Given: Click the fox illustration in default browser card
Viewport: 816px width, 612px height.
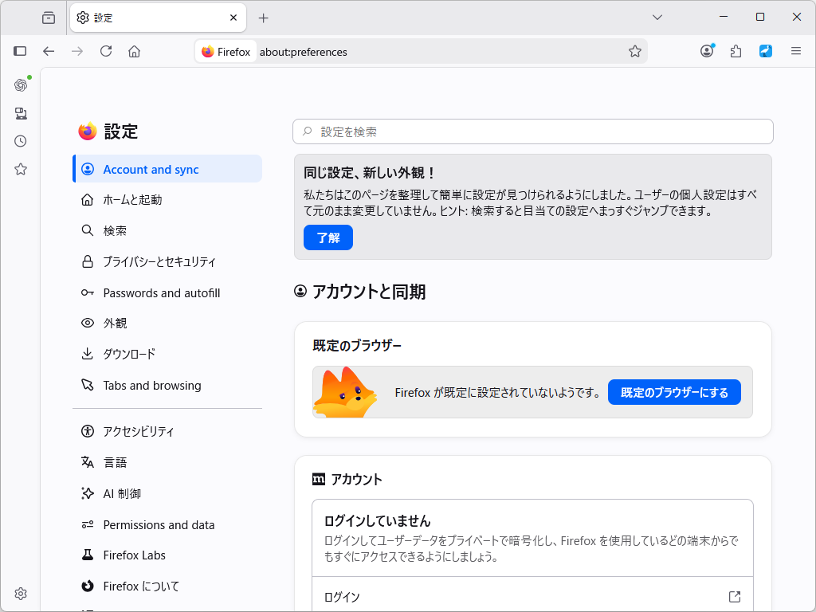Looking at the screenshot, I should tap(346, 392).
